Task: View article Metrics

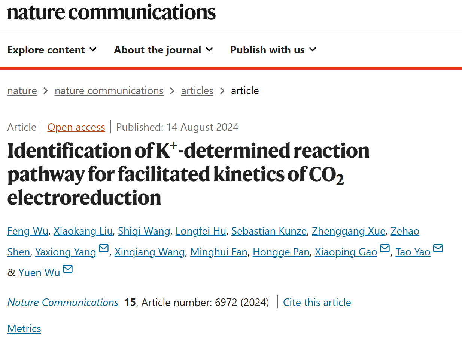Action: pos(24,328)
